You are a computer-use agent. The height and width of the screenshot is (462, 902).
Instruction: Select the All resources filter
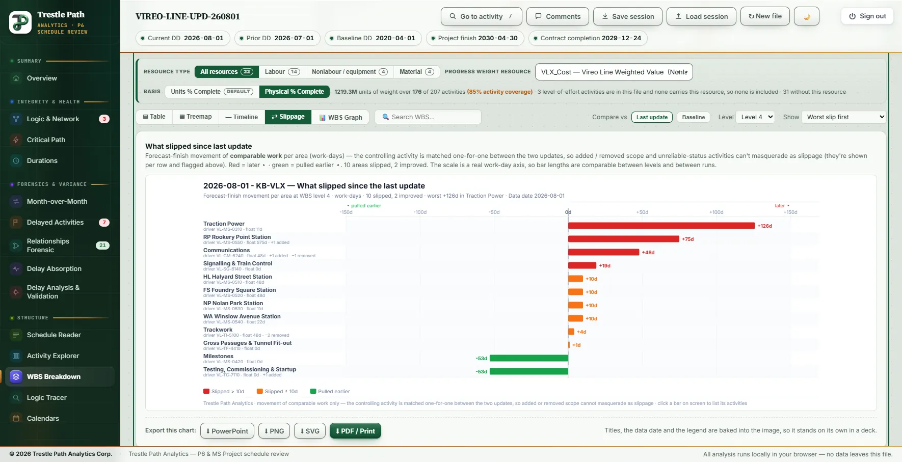227,72
